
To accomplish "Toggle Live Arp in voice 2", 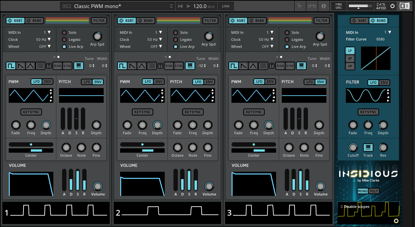I will pos(175,47).
